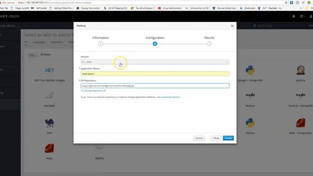313x176 pixels.
Task: Click the Create button
Action: pyautogui.click(x=228, y=138)
